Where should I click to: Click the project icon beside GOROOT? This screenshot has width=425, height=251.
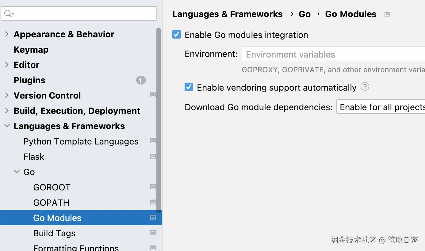pos(153,187)
